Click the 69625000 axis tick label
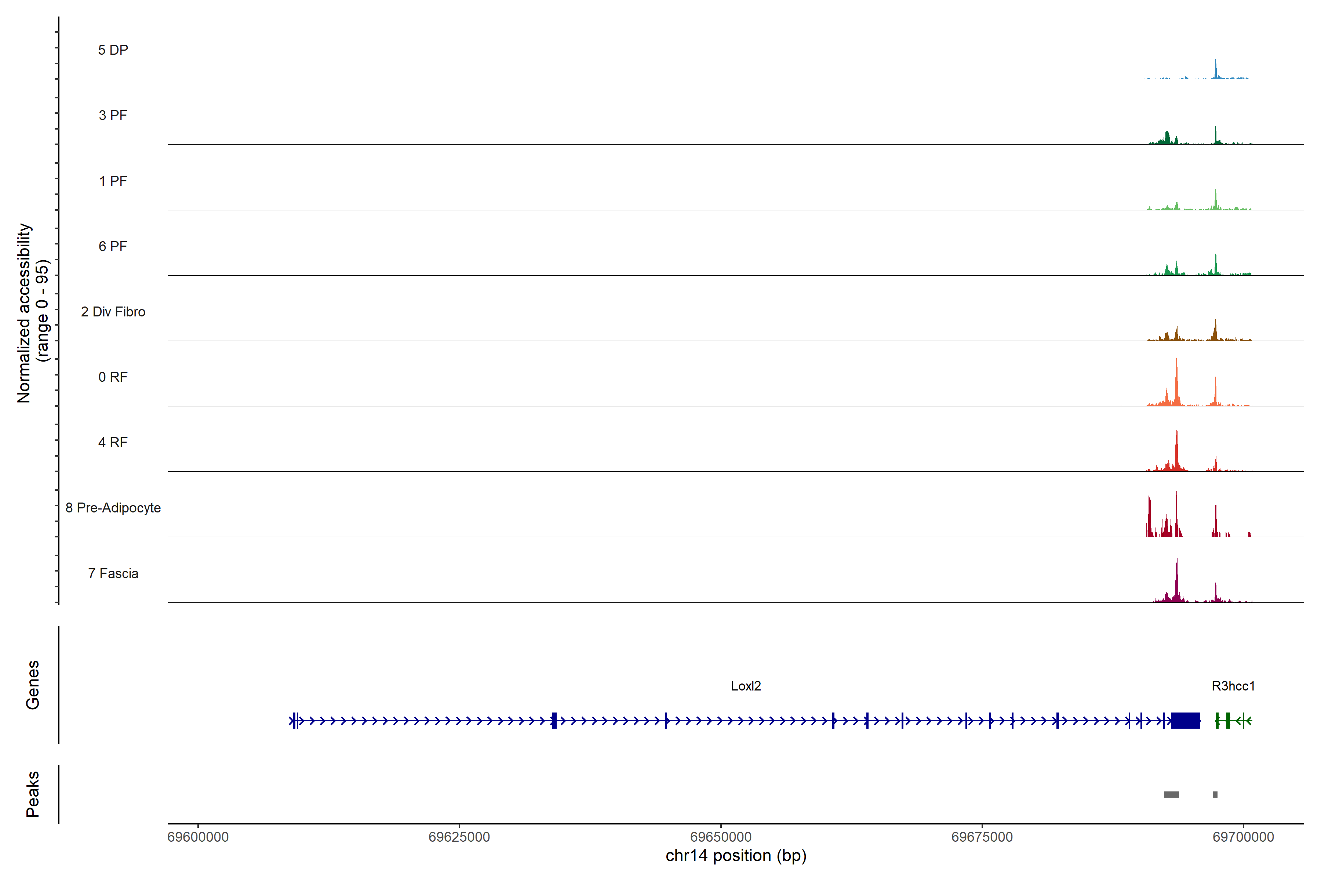The image size is (1321, 881). pos(459,837)
